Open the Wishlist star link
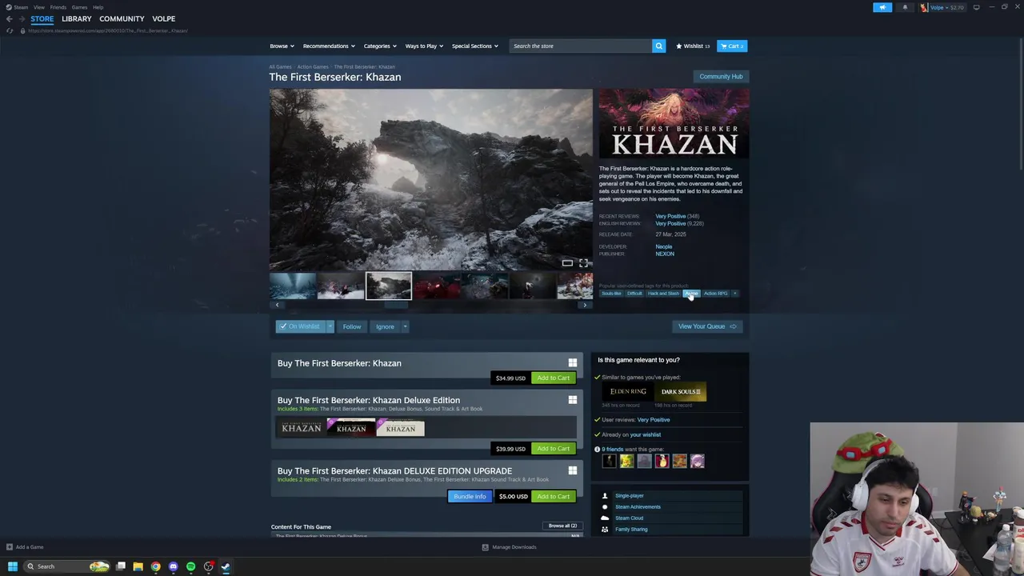The height and width of the screenshot is (576, 1024). (x=693, y=46)
